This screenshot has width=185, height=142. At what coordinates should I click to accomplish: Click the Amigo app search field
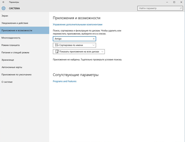click(x=72, y=39)
